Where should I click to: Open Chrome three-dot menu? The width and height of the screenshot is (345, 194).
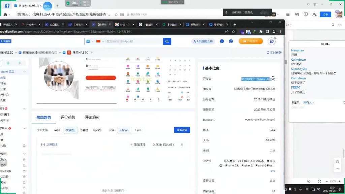point(280,32)
